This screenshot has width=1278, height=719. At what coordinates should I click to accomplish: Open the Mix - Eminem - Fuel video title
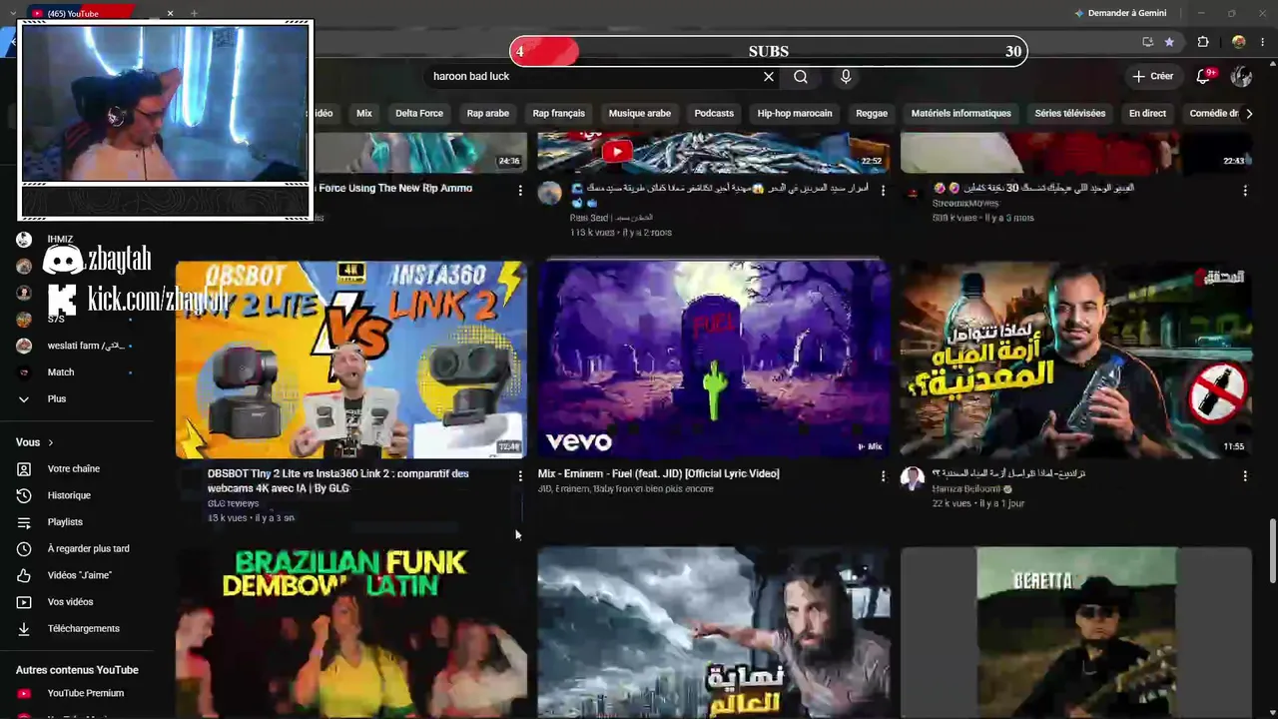(659, 474)
